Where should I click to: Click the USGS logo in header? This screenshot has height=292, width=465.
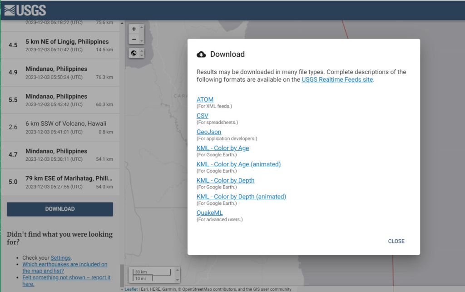point(25,10)
